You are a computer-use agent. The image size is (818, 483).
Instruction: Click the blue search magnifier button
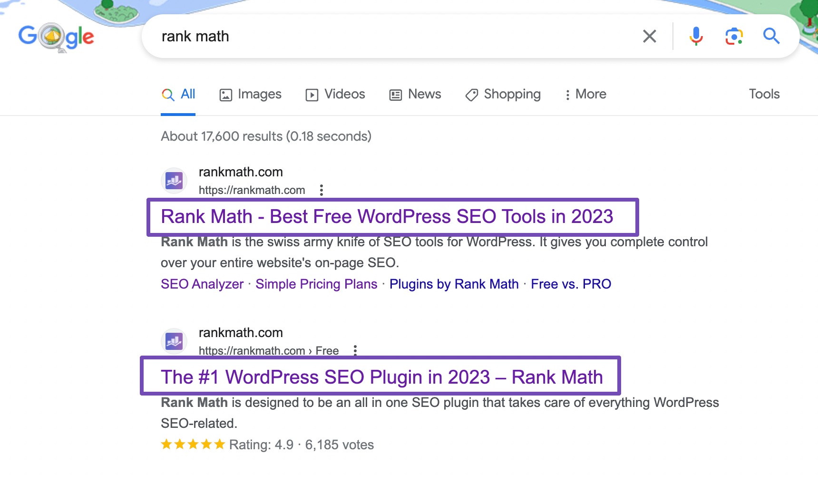(x=771, y=36)
